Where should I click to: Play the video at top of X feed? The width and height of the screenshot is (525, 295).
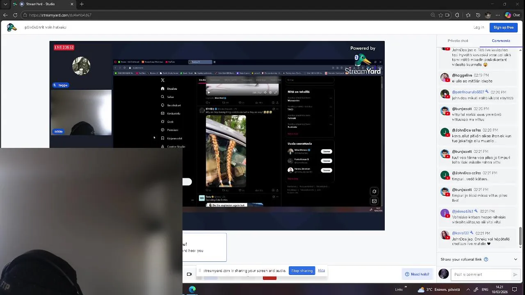pyautogui.click(x=208, y=93)
